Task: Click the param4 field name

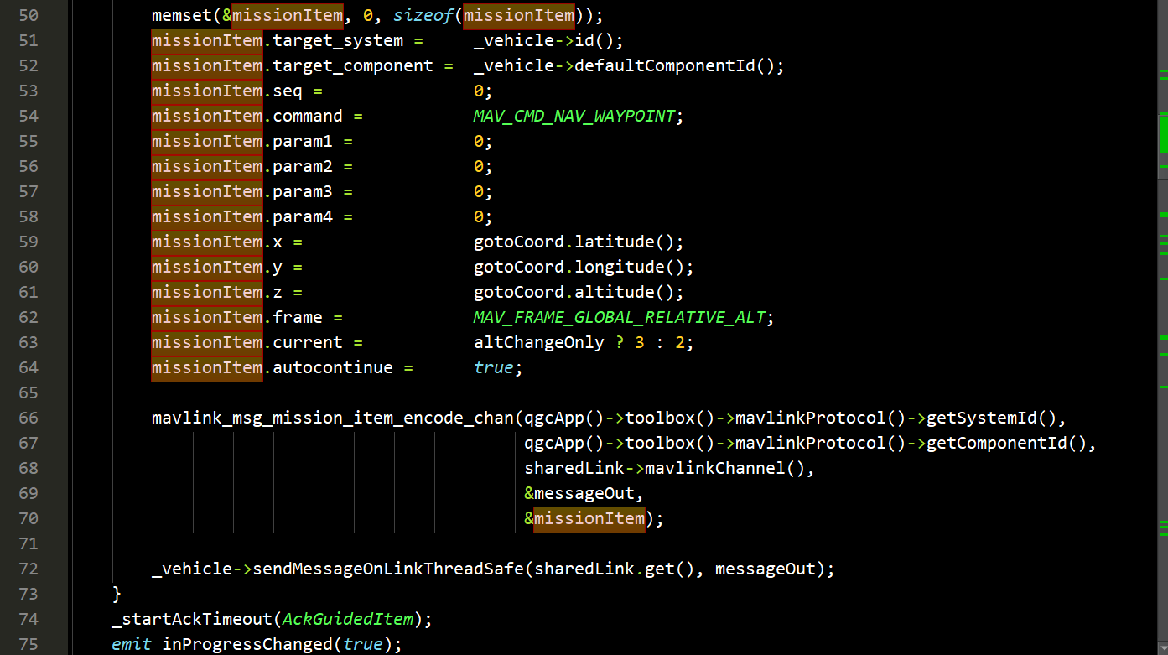Action: (303, 216)
